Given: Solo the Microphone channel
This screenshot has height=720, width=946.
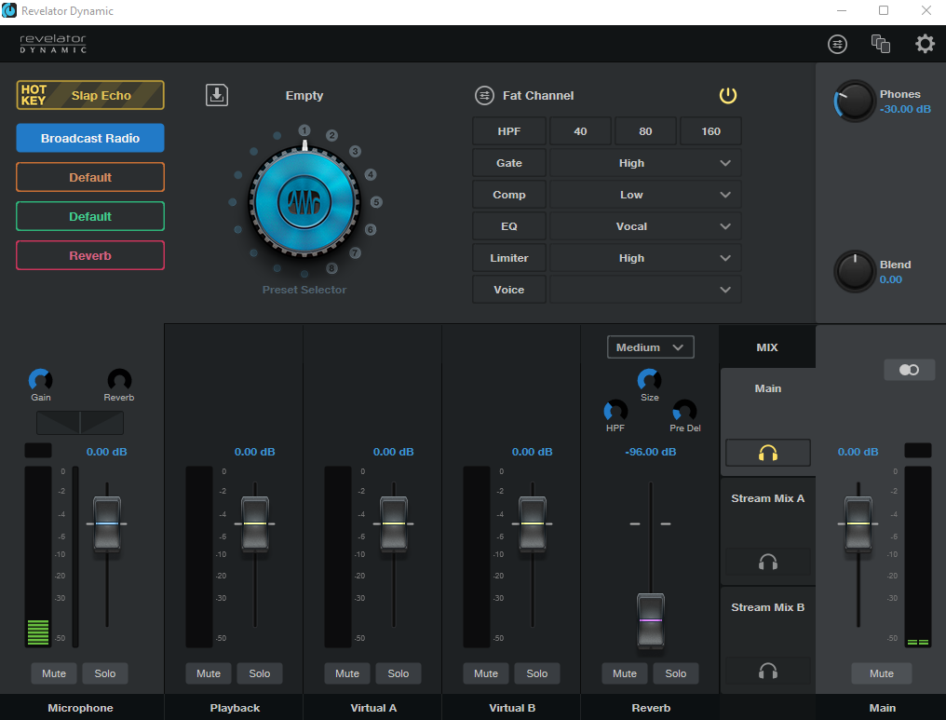Looking at the screenshot, I should tap(105, 672).
